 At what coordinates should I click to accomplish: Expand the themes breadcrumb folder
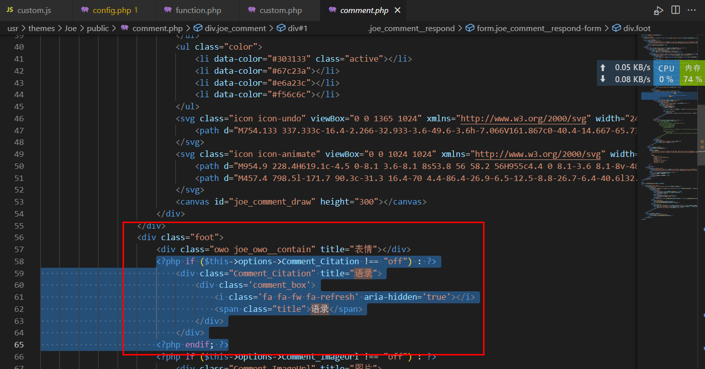41,29
